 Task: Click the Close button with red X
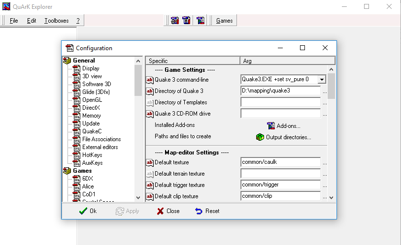[x=168, y=211]
